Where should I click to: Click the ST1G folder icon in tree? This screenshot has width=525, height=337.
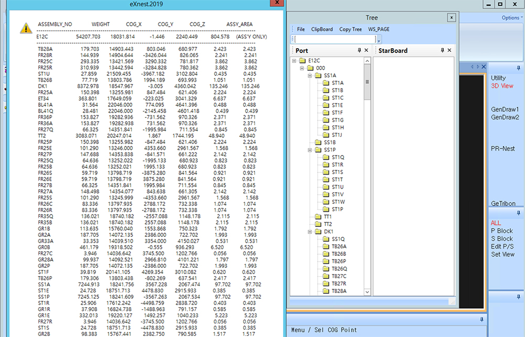326,120
